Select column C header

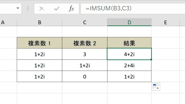click(85, 22)
